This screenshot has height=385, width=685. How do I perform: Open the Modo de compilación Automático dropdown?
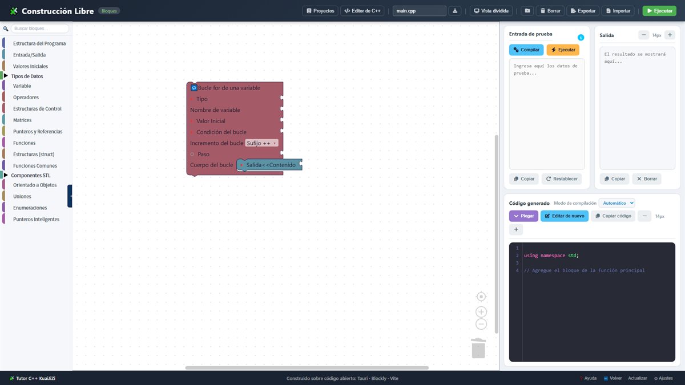click(x=616, y=203)
